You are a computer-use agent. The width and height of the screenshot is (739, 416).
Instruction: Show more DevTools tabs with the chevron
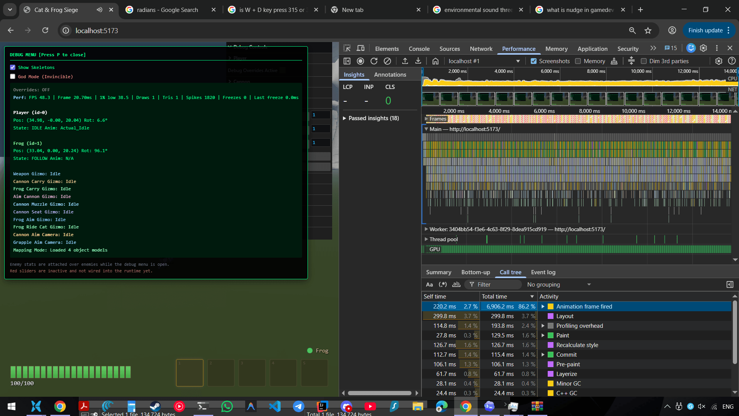tap(653, 48)
